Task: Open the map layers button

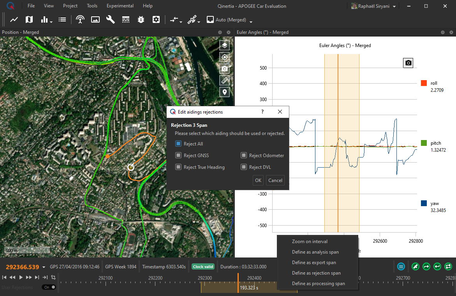Action: pyautogui.click(x=224, y=46)
